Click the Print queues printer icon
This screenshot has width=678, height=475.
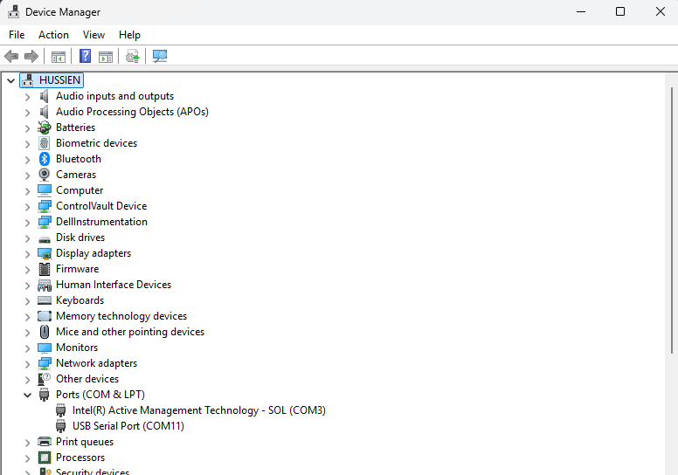pyautogui.click(x=44, y=442)
